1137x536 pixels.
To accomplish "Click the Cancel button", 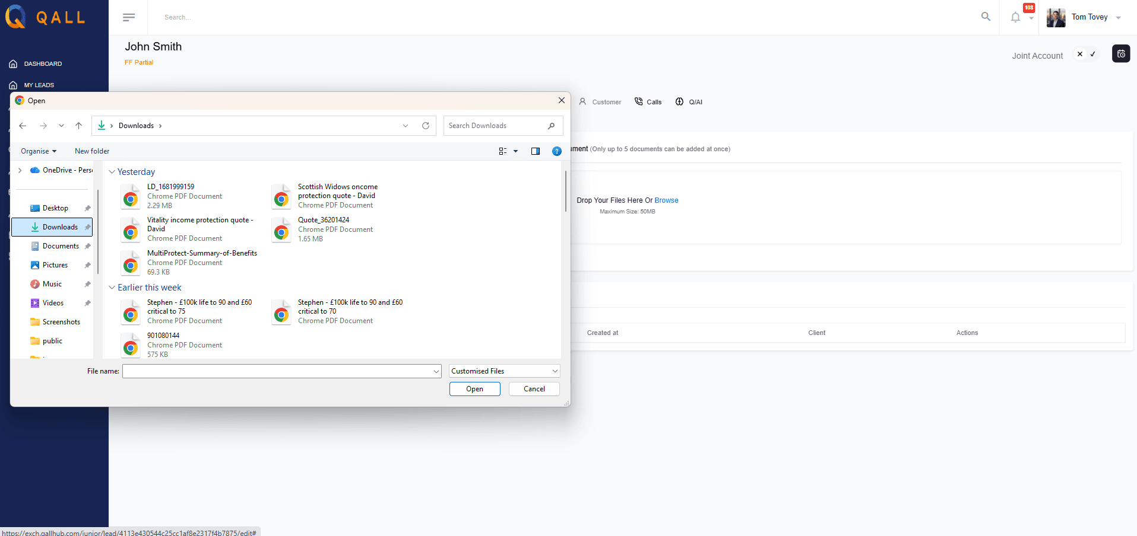I will (x=534, y=389).
